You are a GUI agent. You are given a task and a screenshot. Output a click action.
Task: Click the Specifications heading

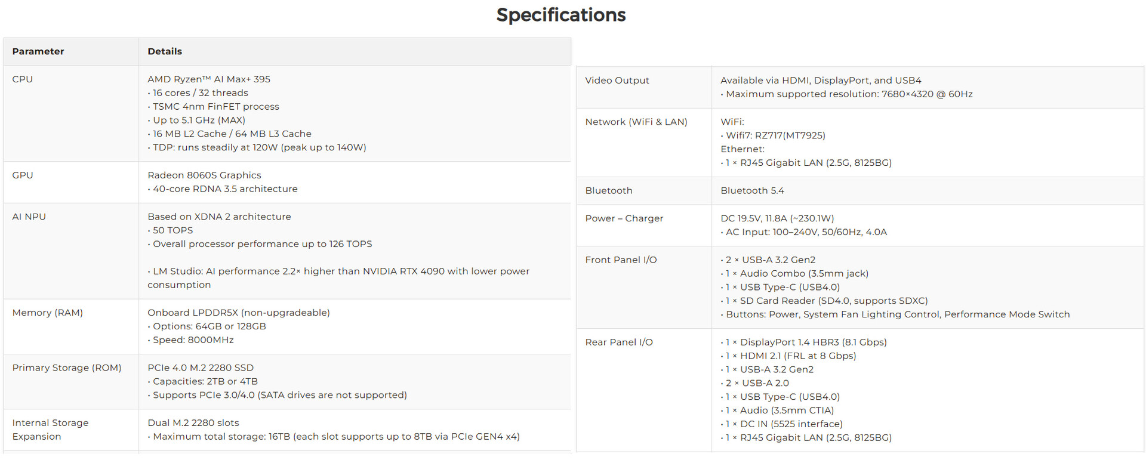click(561, 15)
